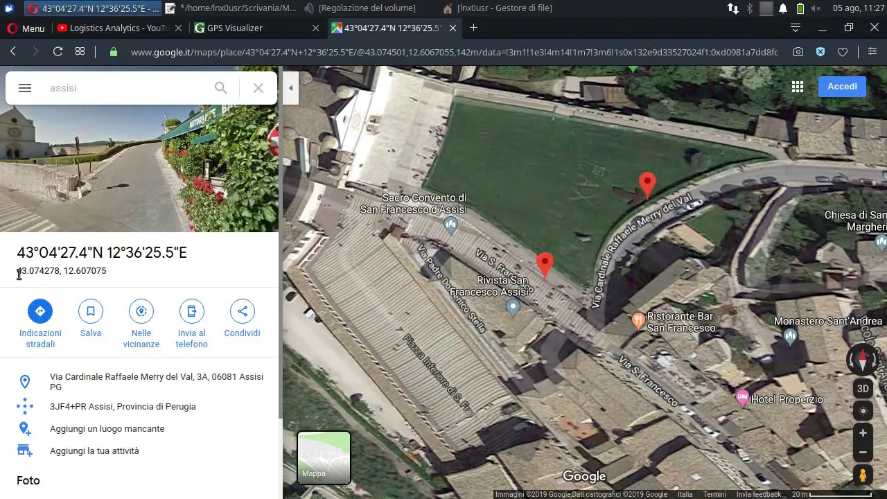
Task: Toggle the 3D view button
Action: [x=863, y=389]
